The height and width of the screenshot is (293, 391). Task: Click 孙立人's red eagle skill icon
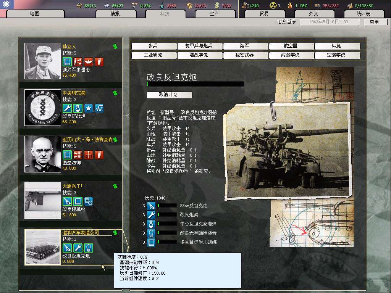[89, 62]
